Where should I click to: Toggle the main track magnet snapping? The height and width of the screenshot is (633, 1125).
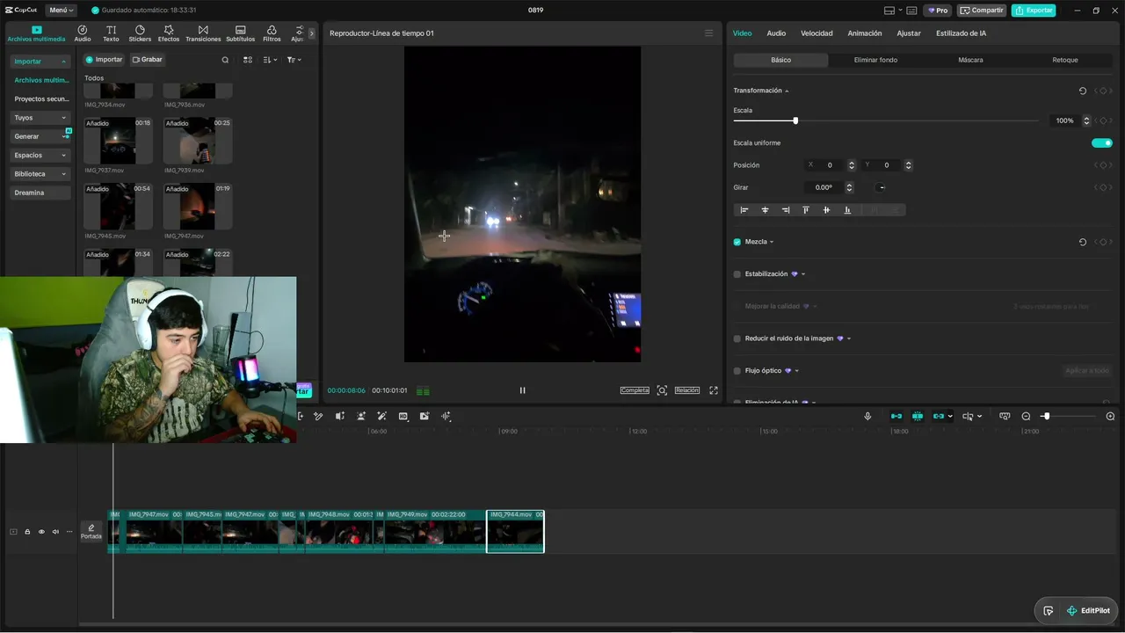coord(896,416)
